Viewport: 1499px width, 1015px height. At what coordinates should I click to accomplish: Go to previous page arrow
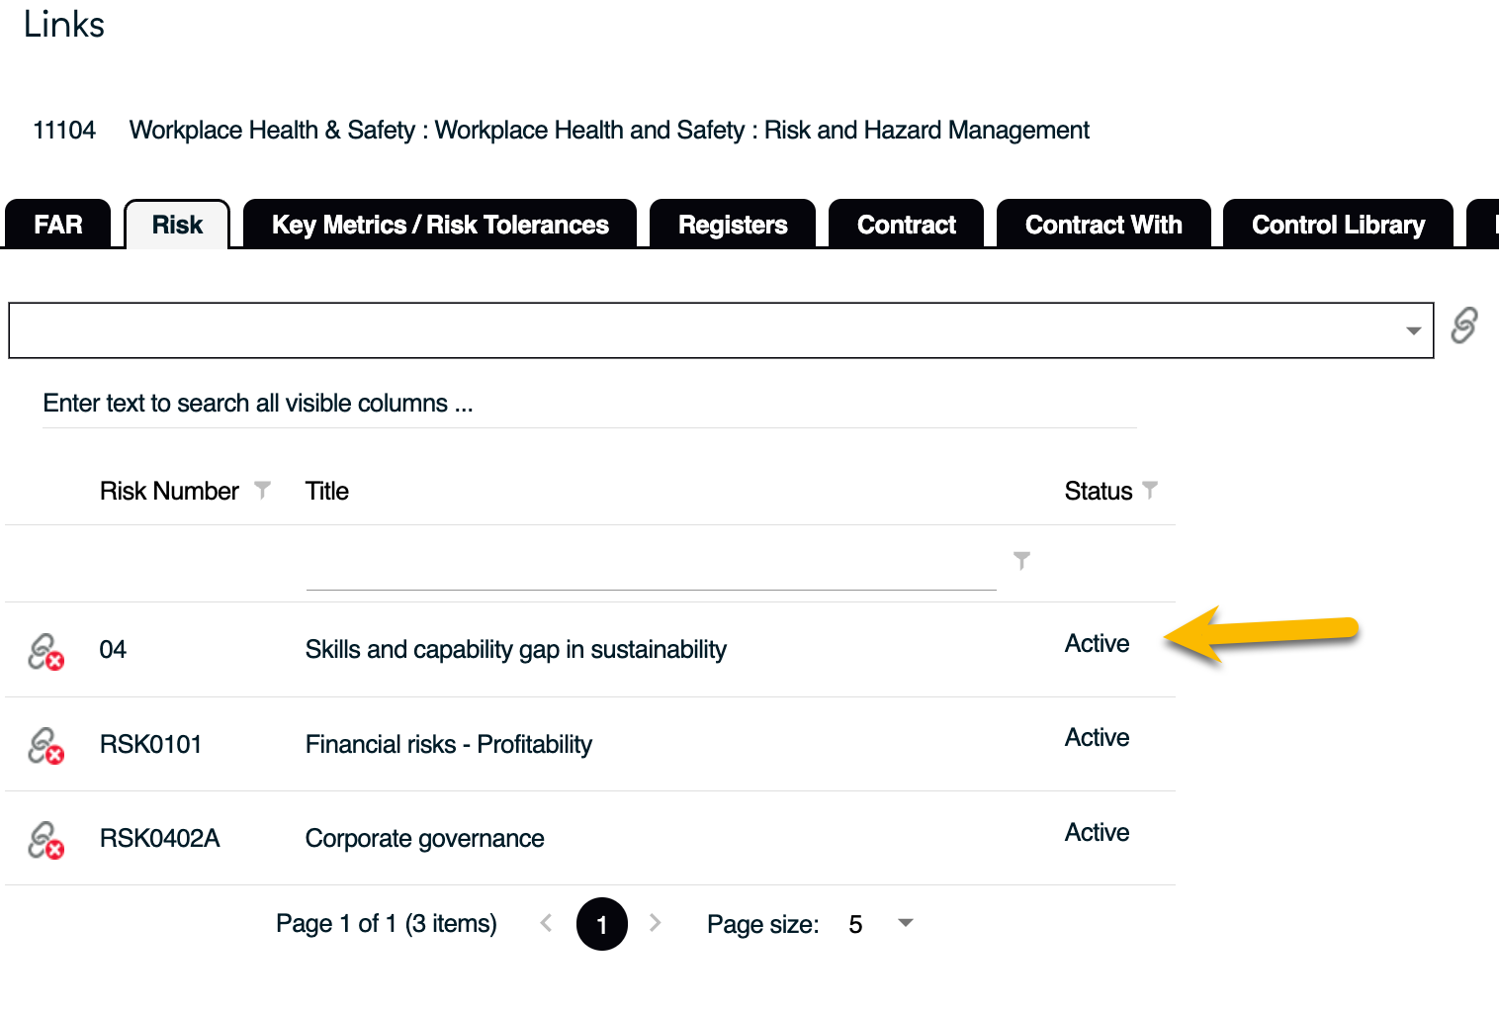tap(546, 923)
